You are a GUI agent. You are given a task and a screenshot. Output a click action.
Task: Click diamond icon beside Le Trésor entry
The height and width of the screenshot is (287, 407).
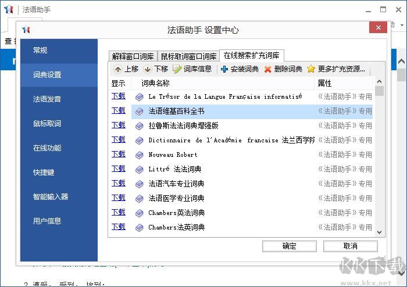coord(140,97)
